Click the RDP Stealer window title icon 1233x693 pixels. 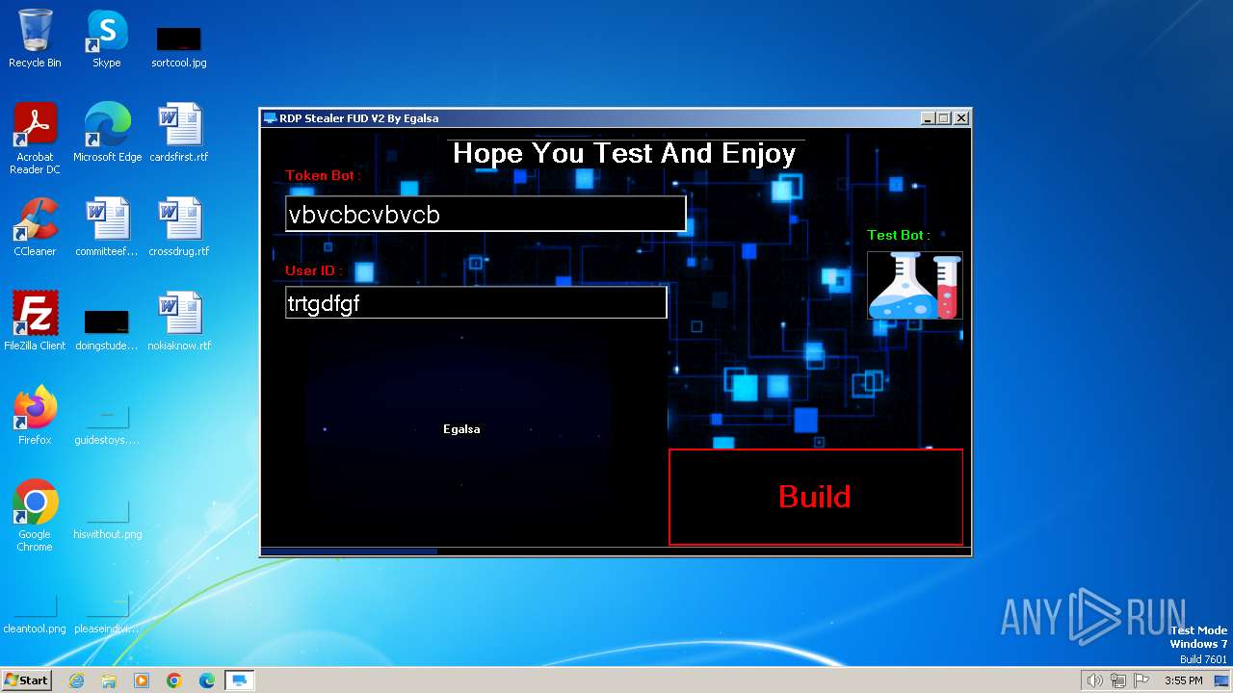270,118
